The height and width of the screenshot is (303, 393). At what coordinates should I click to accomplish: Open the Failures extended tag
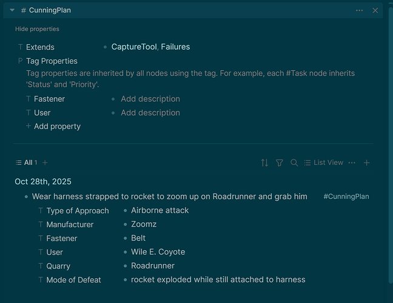tap(175, 47)
